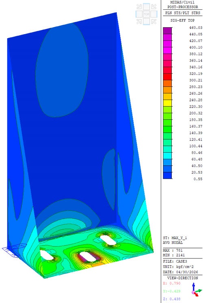
Task: Click the lower-right diagonal arrow of view navigator
Action: pyautogui.click(x=154, y=22)
